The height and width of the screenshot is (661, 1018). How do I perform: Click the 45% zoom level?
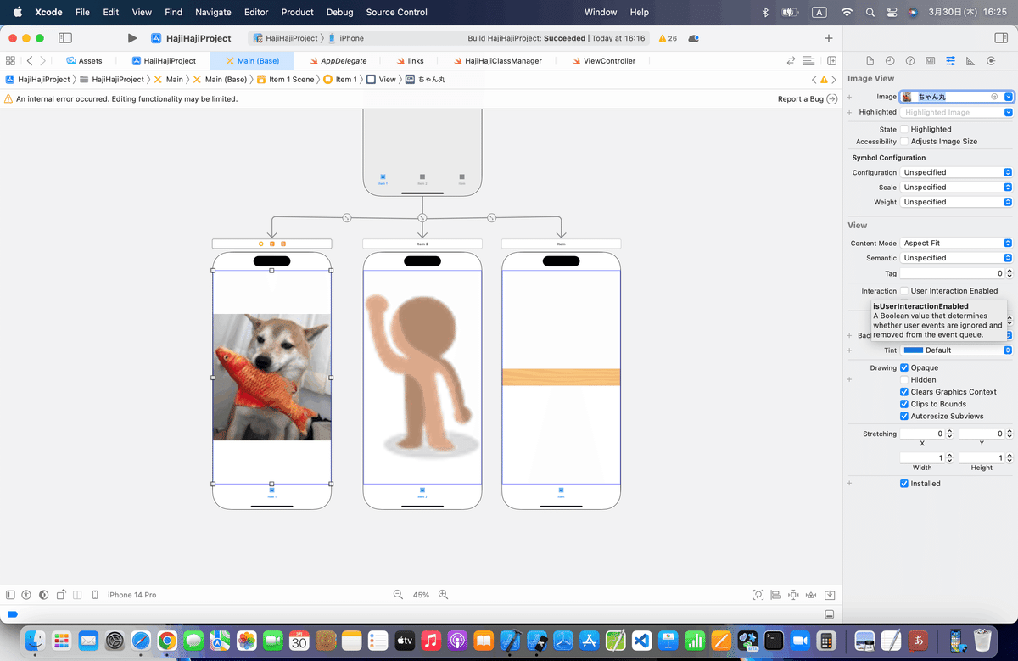tap(421, 595)
